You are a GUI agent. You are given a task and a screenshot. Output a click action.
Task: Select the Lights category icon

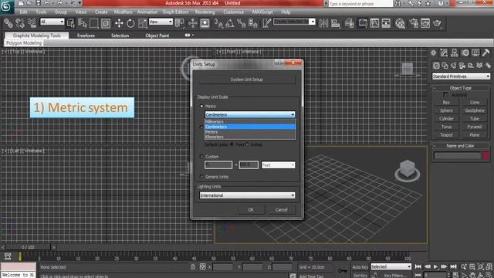pyautogui.click(x=453, y=66)
